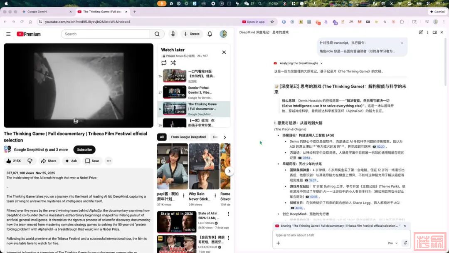
Task: Click the voice search microphone icon
Action: pyautogui.click(x=173, y=34)
